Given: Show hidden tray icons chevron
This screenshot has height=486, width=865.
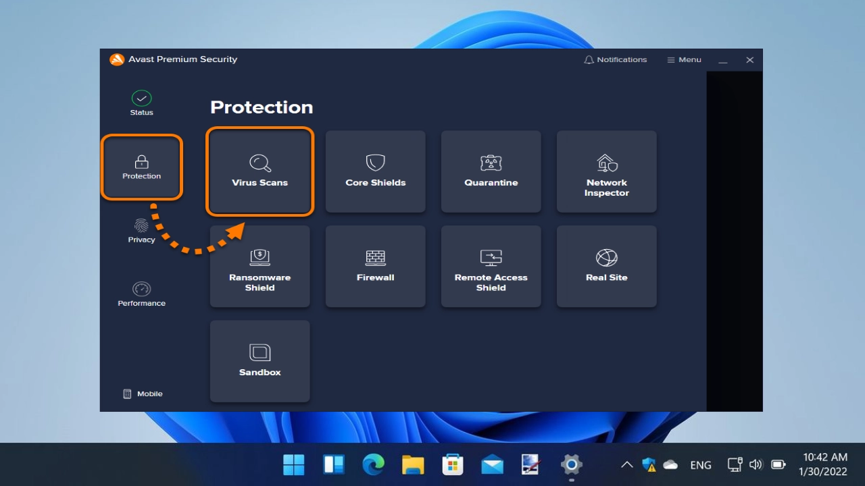Looking at the screenshot, I should pyautogui.click(x=627, y=464).
